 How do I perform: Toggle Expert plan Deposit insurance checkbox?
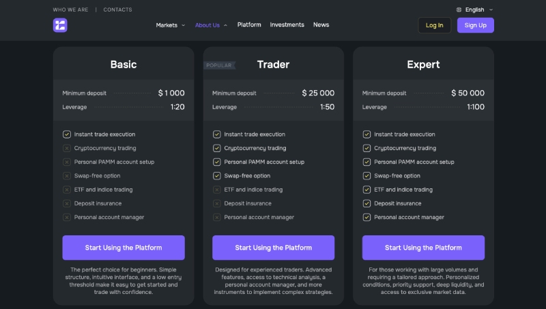[x=367, y=203]
